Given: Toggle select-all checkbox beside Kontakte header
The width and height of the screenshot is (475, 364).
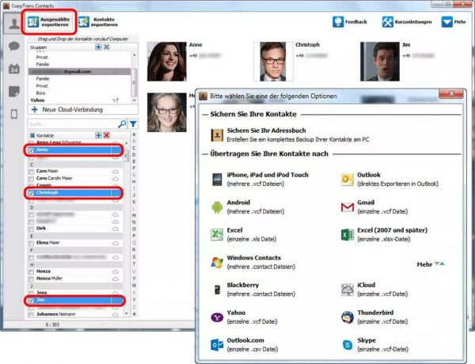Looking at the screenshot, I should tap(32, 135).
